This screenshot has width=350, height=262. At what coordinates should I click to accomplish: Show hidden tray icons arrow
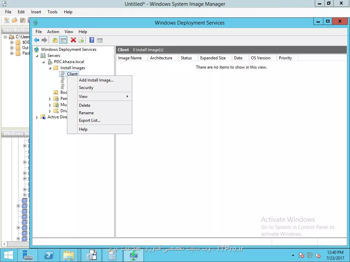pyautogui.click(x=293, y=255)
